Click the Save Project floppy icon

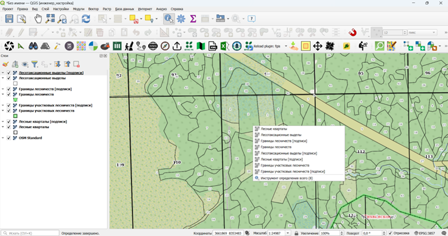tap(9, 19)
